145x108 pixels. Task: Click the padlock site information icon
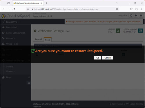[32, 9]
